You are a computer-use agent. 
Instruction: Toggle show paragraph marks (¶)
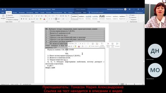click(x=68, y=16)
